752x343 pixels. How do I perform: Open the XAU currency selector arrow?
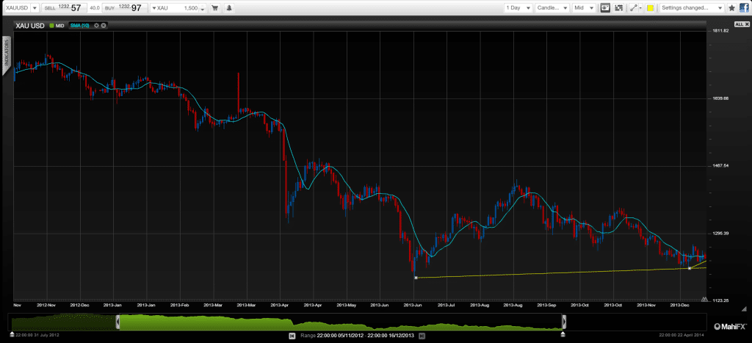tap(154, 8)
